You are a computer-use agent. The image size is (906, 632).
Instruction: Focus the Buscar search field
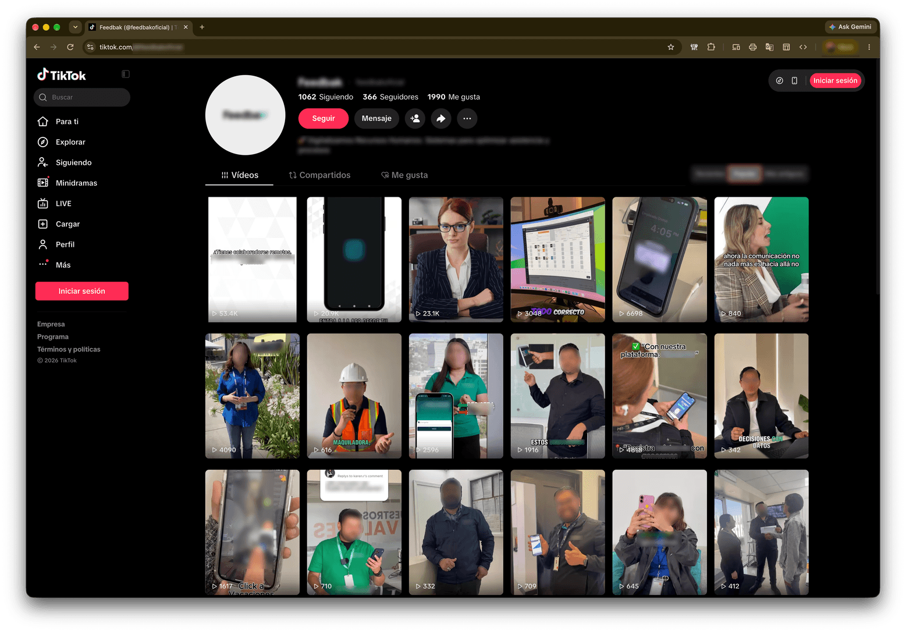click(x=82, y=97)
